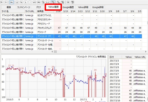The image size is (148, 102).
Task: Click the up-down arrows toolbar icon
Action: pos(21,2)
